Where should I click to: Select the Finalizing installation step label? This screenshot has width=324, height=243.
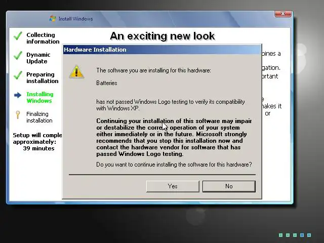[x=39, y=117]
